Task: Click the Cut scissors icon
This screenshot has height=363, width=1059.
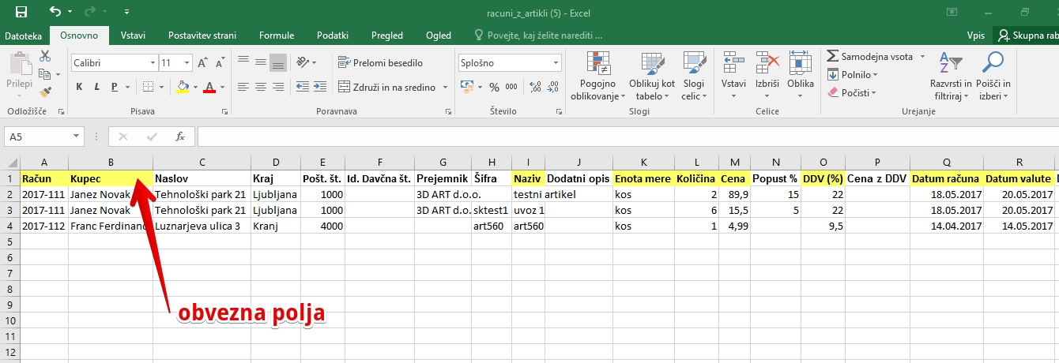Action: pyautogui.click(x=45, y=56)
